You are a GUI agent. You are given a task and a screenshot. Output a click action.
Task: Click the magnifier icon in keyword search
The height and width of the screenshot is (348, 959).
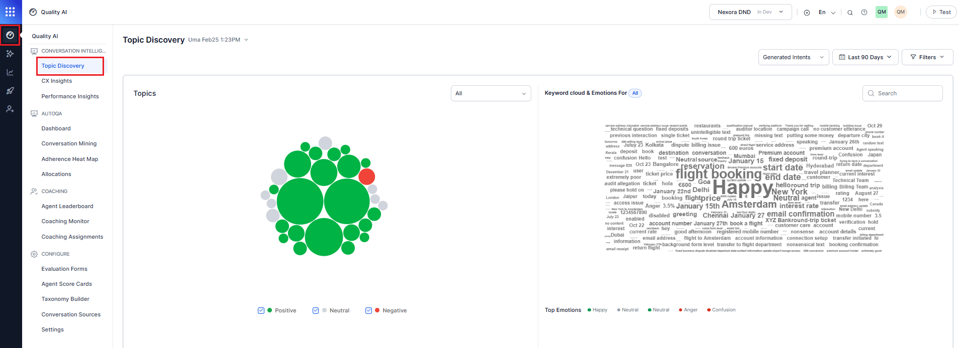pyautogui.click(x=871, y=93)
